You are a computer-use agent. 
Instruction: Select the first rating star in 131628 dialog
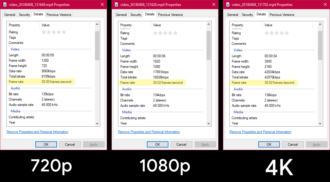[155, 33]
